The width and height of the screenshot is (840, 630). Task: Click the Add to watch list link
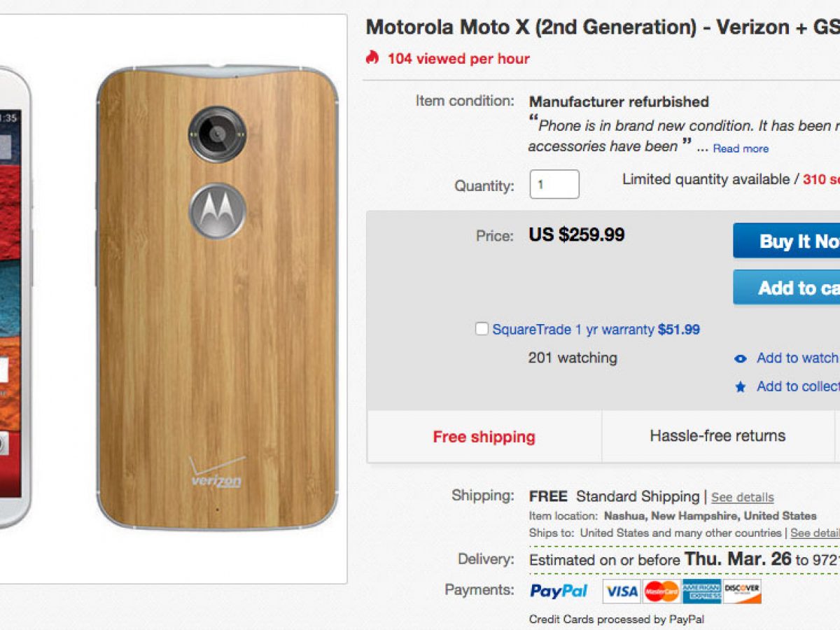(x=798, y=358)
